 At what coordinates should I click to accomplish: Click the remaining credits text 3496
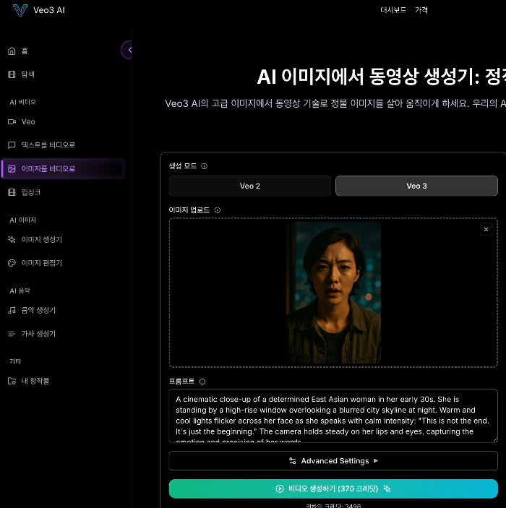(x=333, y=506)
